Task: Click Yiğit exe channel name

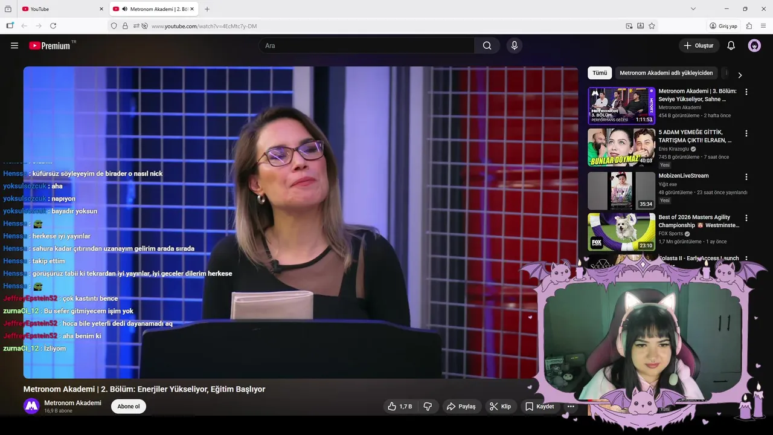Action: coord(667,184)
